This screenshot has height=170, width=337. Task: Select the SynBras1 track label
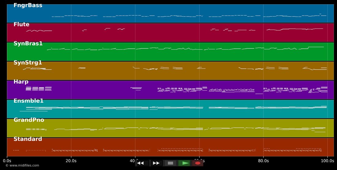[28, 43]
